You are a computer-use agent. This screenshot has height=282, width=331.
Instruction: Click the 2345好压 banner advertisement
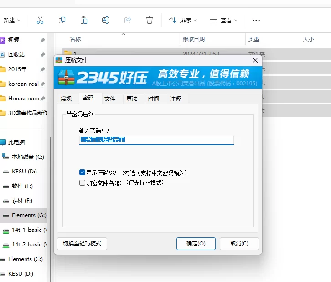pos(158,77)
